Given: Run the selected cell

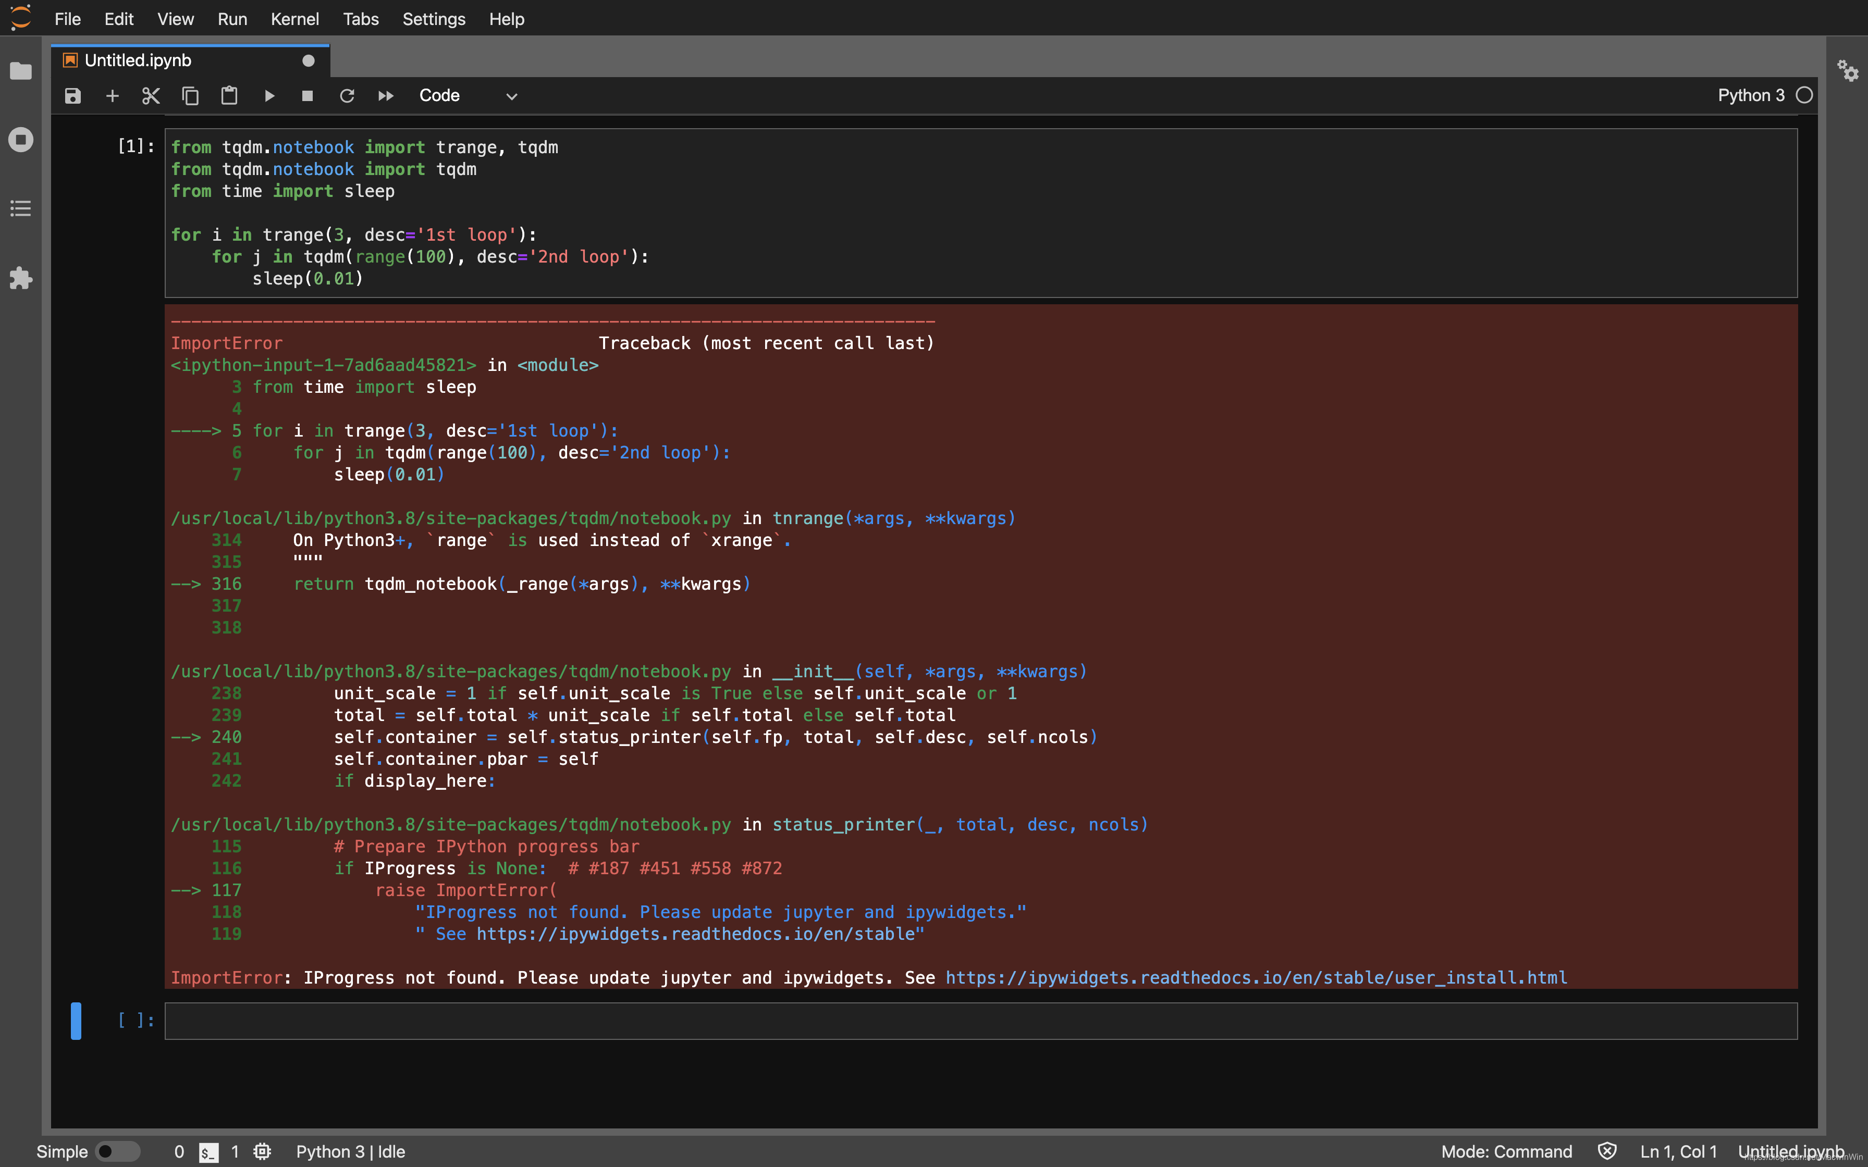Looking at the screenshot, I should (268, 96).
